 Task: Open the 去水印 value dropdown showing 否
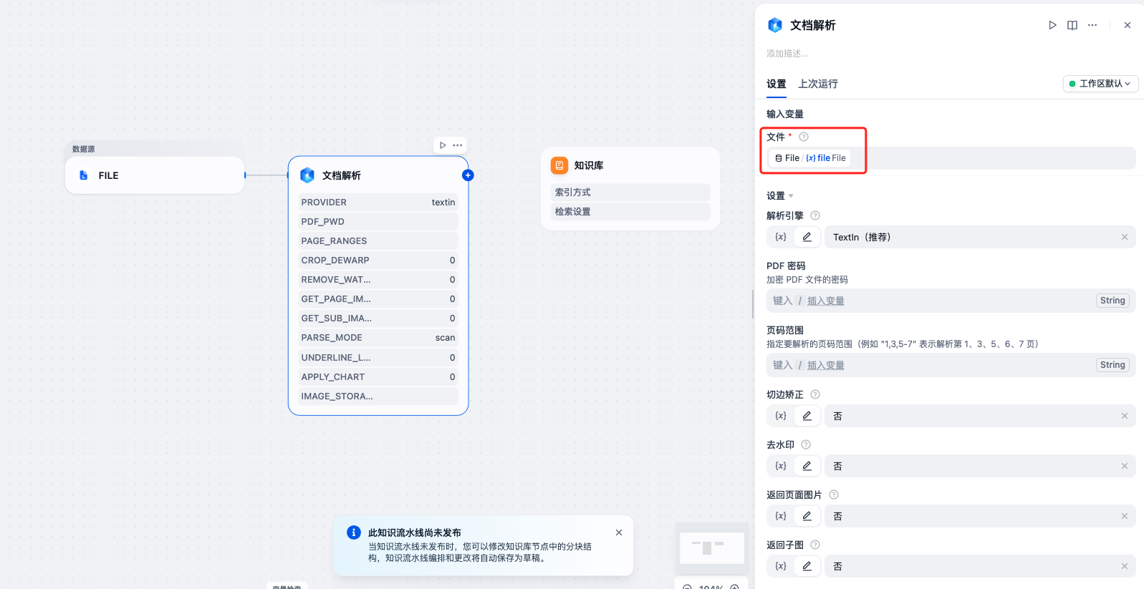(x=980, y=466)
